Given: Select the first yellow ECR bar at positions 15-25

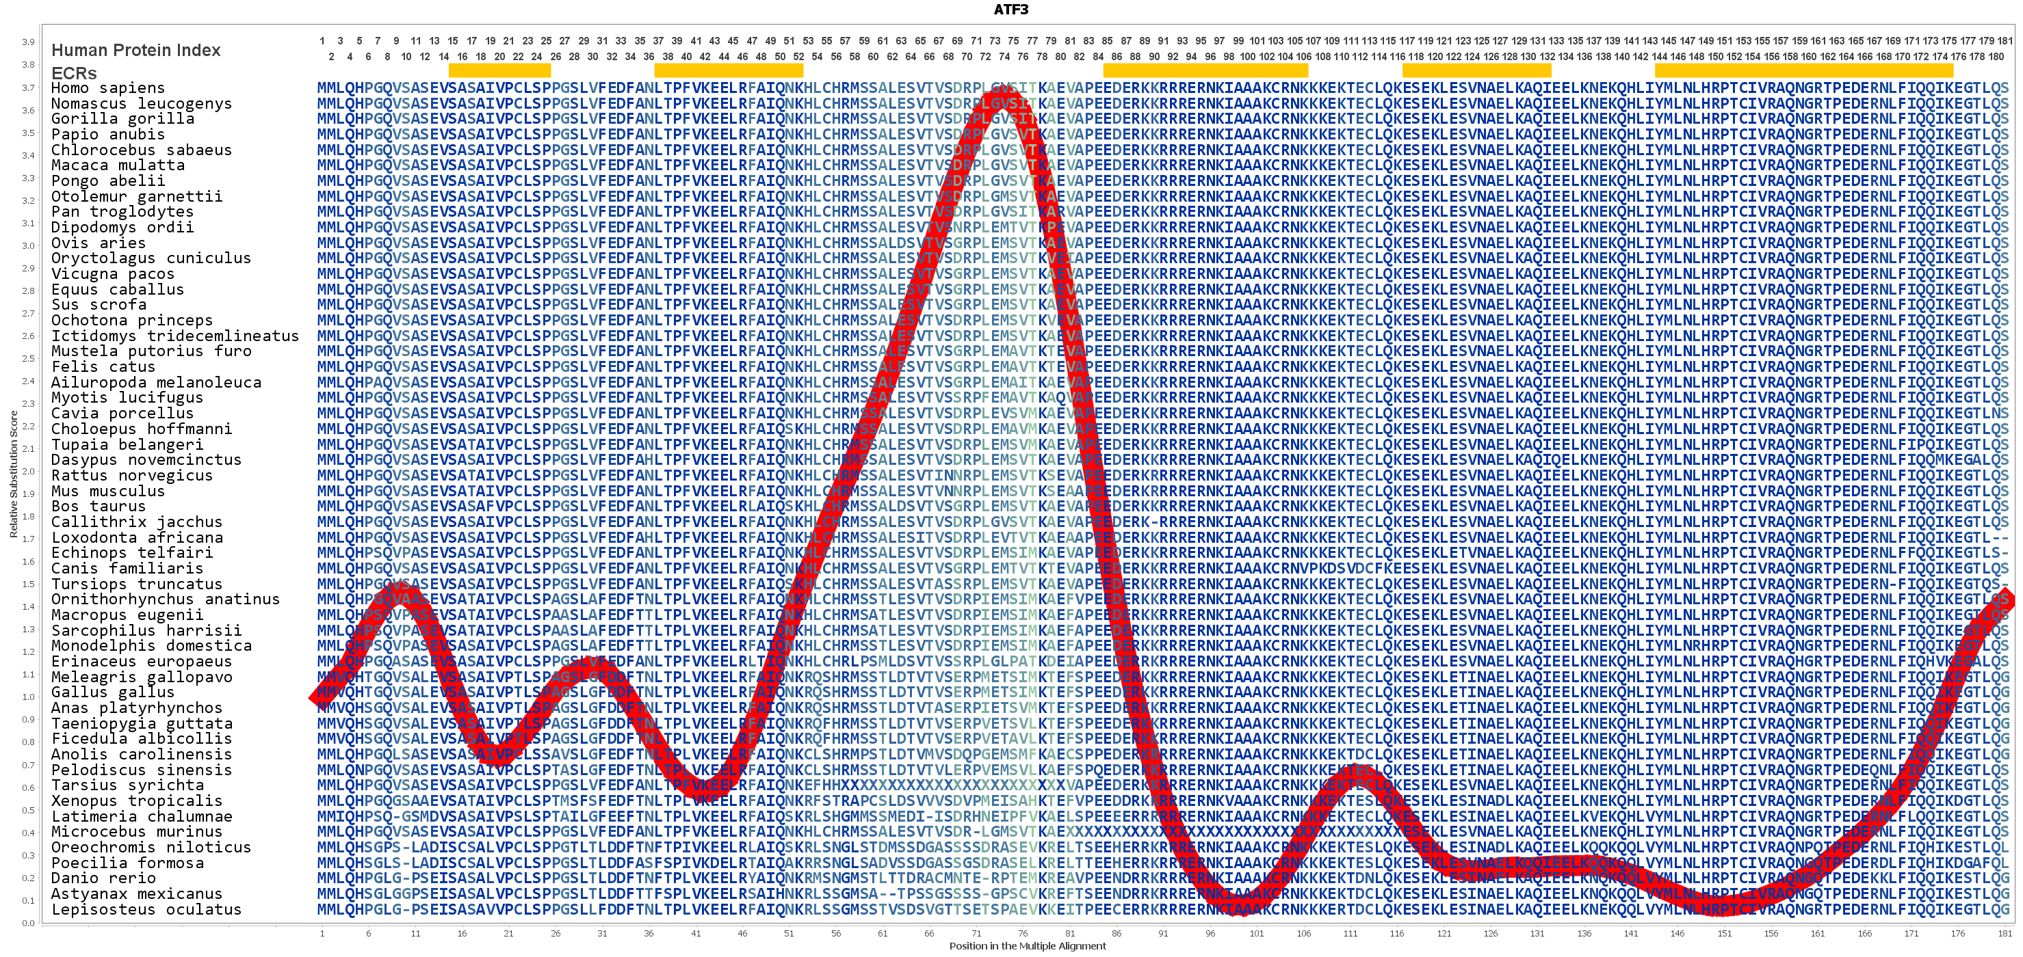Looking at the screenshot, I should (x=499, y=70).
